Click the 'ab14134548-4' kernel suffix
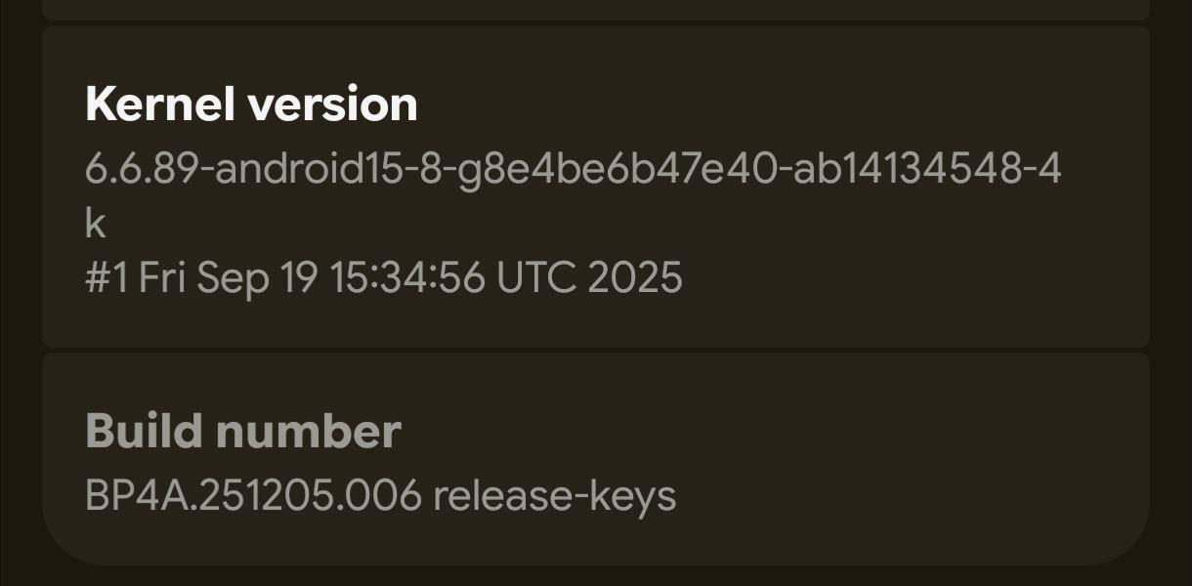Viewport: 1192px width, 586px height. click(926, 169)
